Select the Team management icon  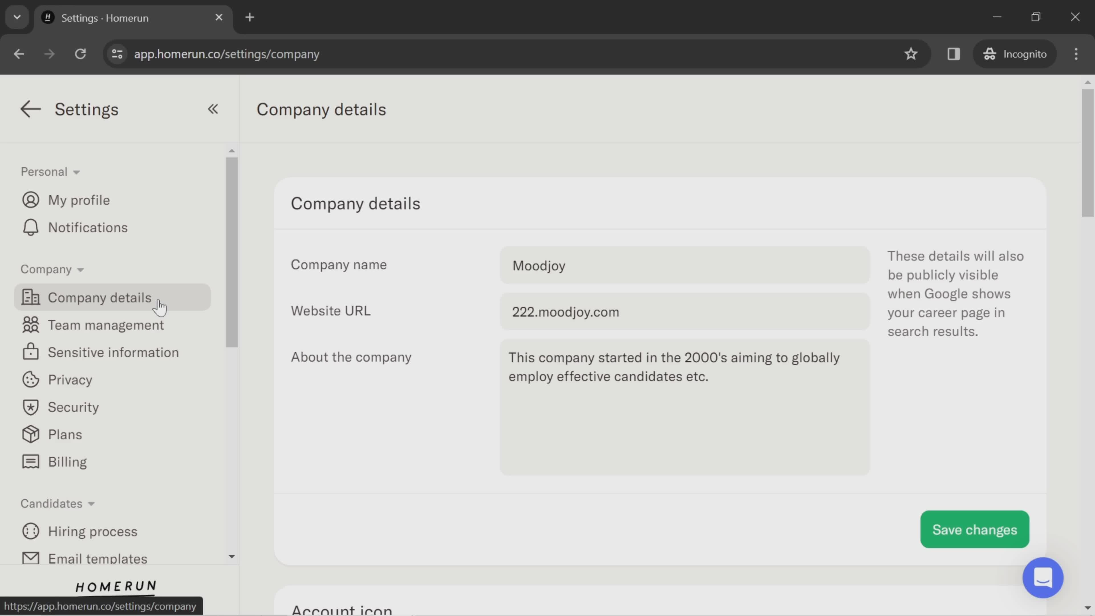click(30, 325)
